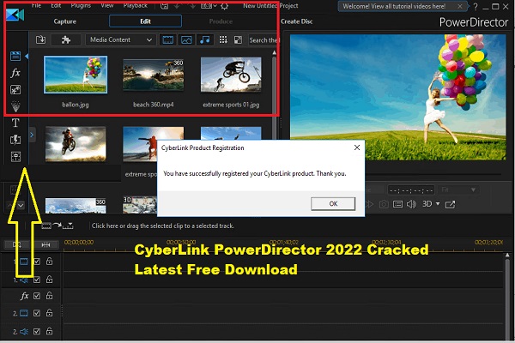
Task: Lock the fx track
Action: [49, 296]
